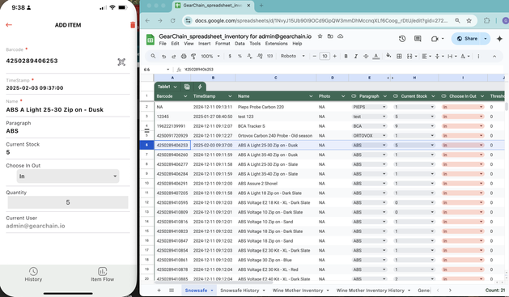Open Item Flow in the phone bottom bar
This screenshot has width=509, height=297.
102,274
